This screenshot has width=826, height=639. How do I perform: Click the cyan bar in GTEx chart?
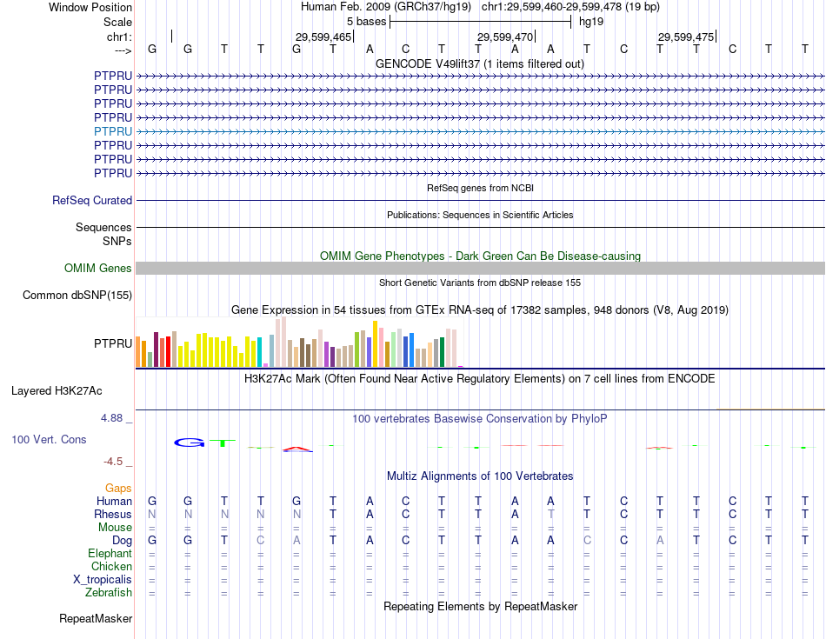(259, 352)
